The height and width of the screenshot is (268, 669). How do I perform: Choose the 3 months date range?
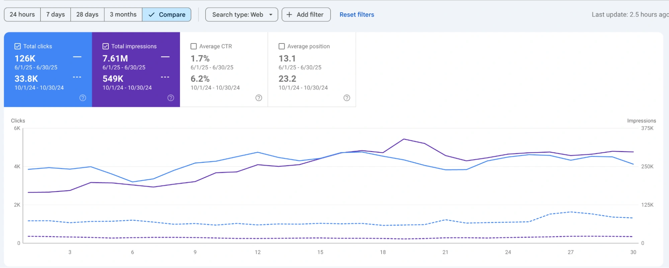pos(123,15)
